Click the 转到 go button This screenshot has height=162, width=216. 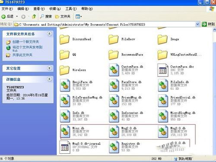[x=208, y=24]
